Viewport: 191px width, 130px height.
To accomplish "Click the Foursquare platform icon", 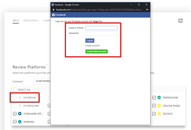I will [x=20, y=106].
